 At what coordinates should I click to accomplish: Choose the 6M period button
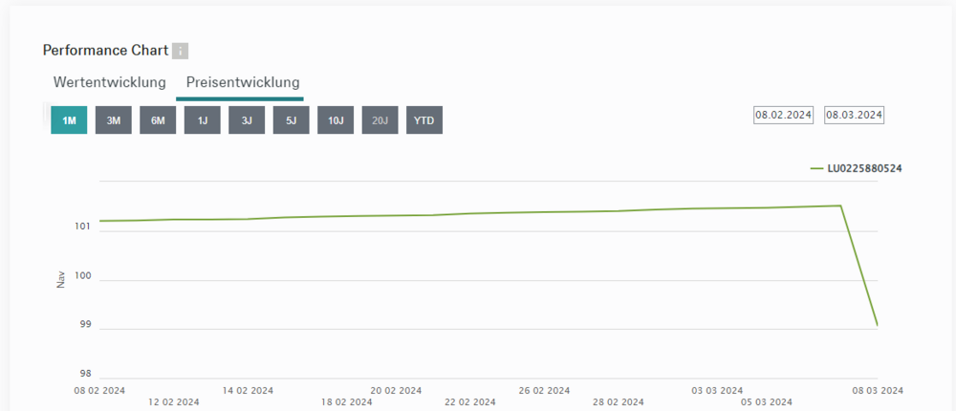click(158, 120)
